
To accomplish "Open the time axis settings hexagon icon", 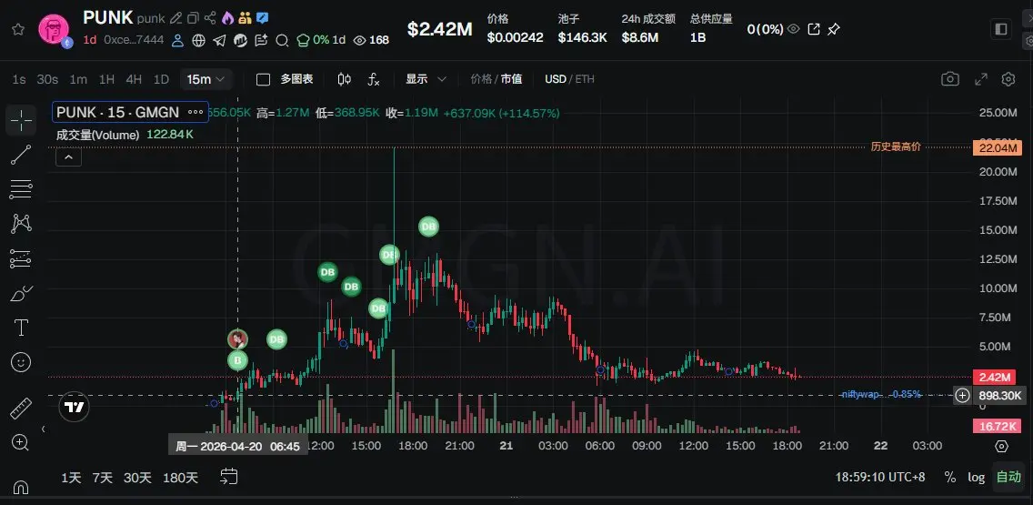I will 1001,447.
